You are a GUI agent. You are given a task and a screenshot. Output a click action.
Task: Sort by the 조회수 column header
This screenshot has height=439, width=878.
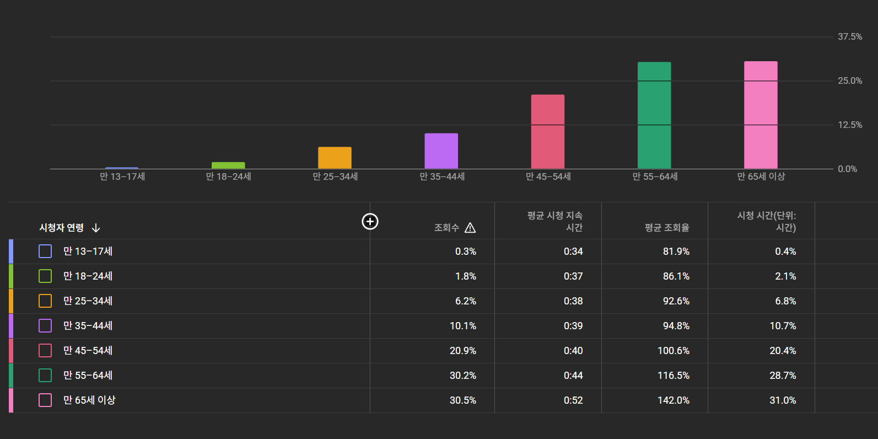tap(446, 228)
